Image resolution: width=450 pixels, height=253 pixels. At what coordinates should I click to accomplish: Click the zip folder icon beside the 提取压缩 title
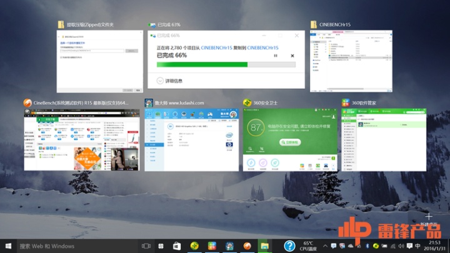pos(61,24)
